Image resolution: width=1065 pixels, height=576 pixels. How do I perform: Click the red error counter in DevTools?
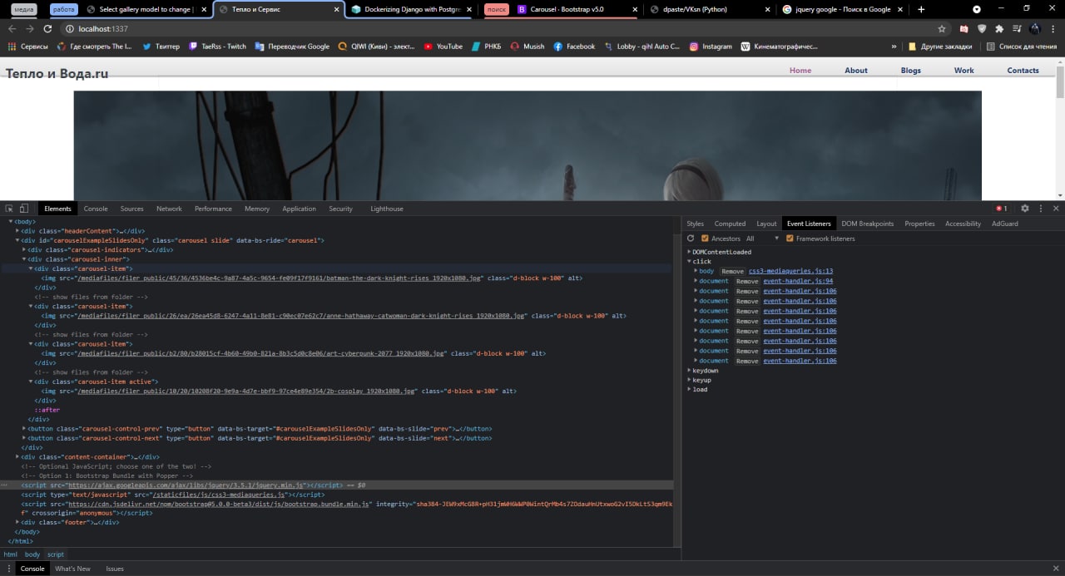coord(1002,209)
